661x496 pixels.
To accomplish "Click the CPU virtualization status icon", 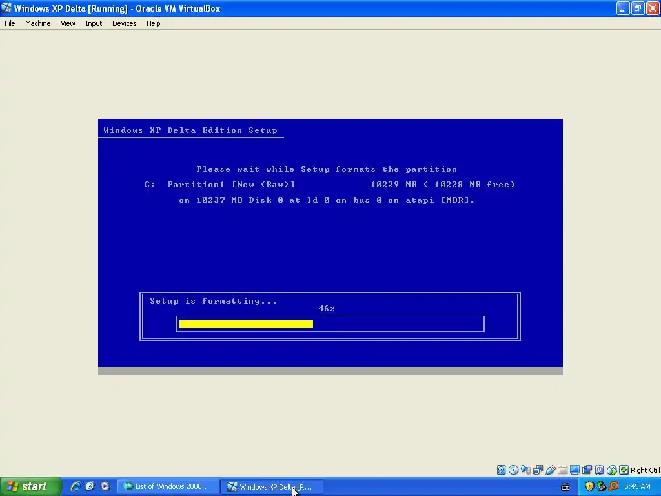I will click(x=599, y=470).
